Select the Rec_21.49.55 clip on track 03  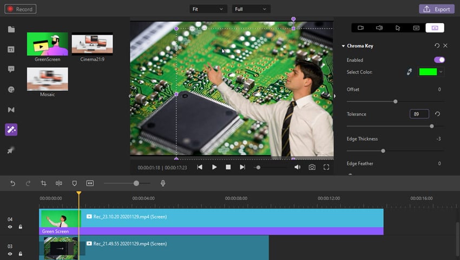[x=154, y=248]
